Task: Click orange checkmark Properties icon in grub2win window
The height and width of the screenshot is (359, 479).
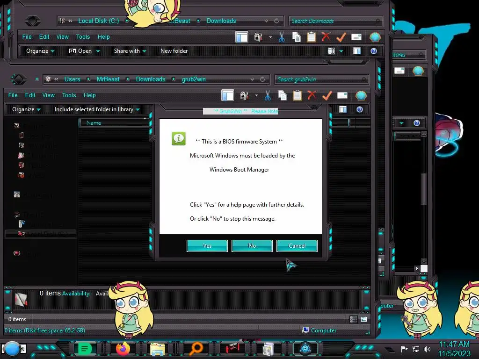Action: click(327, 95)
